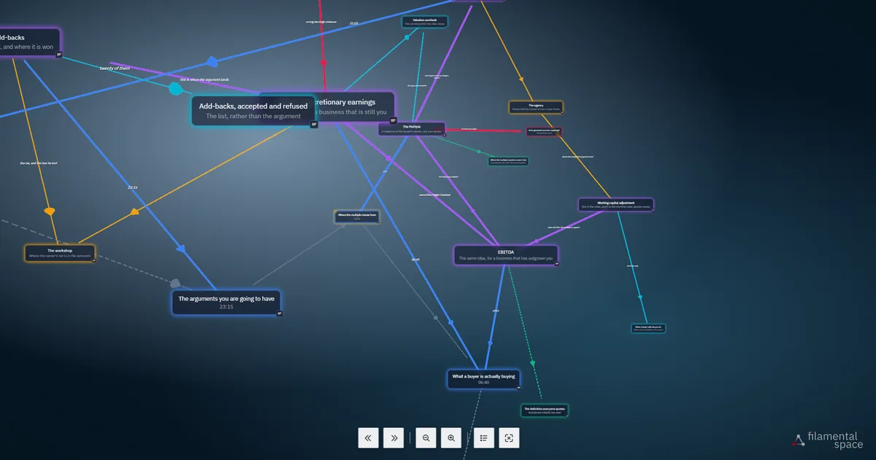Select 'The arguments you are going to have' node
876x460 pixels.
coord(226,302)
